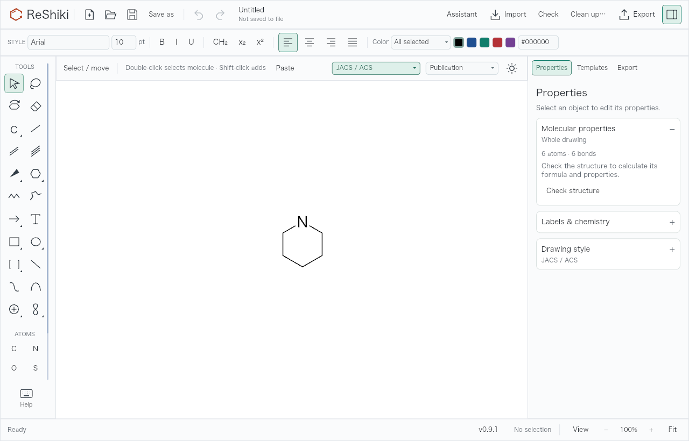The width and height of the screenshot is (689, 441).
Task: Select the triple bond tool
Action: [36, 151]
